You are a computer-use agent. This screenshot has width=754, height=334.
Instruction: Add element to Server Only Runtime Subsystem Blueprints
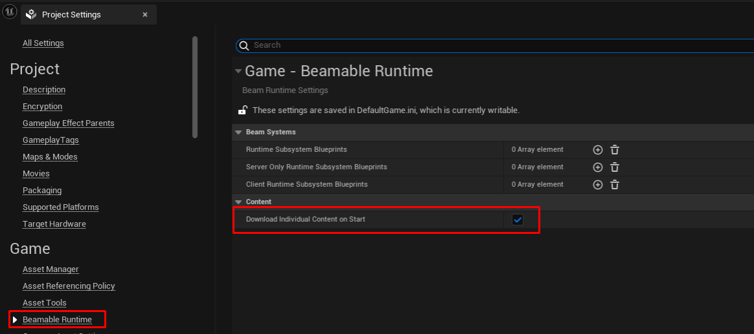pos(598,167)
